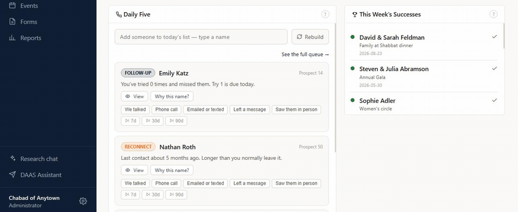Mark Left a message for Emily Katz
The height and width of the screenshot is (212, 518).
250,110
